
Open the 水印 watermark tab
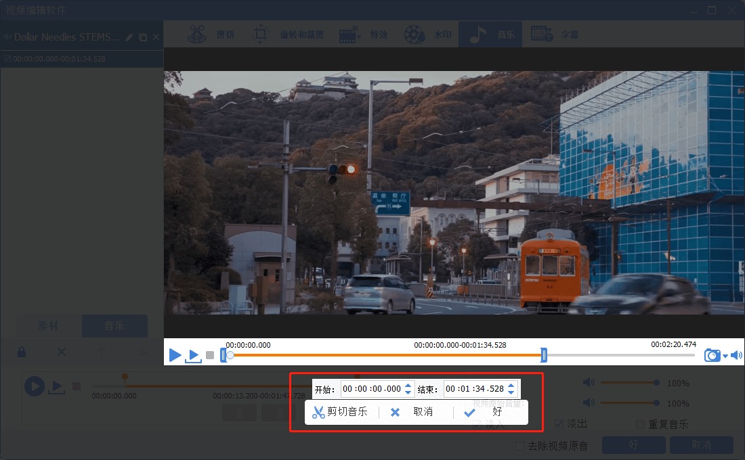(427, 34)
